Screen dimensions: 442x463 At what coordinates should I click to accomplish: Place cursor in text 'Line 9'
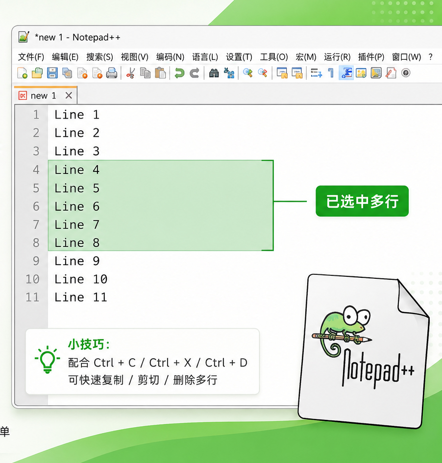pos(77,261)
